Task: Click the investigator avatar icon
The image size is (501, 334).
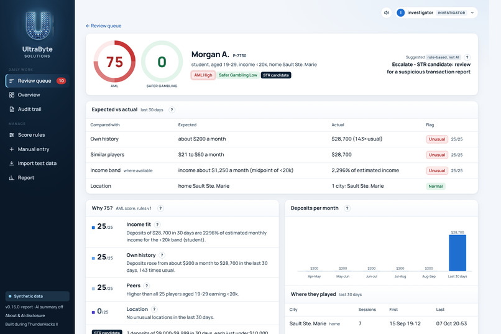Action: 400,13
